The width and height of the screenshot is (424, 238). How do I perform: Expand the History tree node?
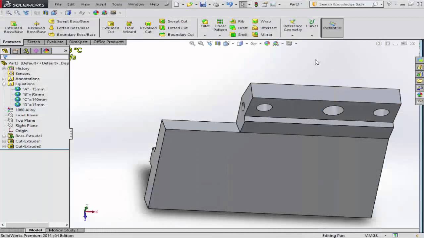click(4, 68)
